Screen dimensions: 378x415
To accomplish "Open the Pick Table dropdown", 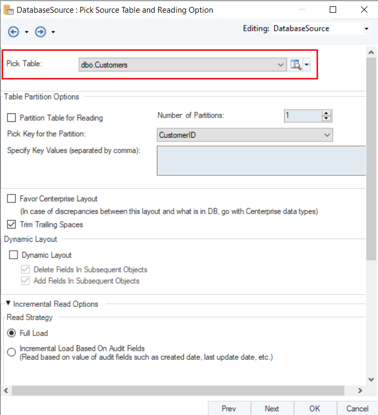I will pyautogui.click(x=280, y=65).
